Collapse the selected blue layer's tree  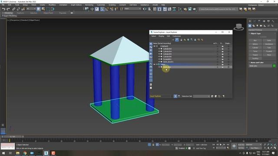coord(154,65)
